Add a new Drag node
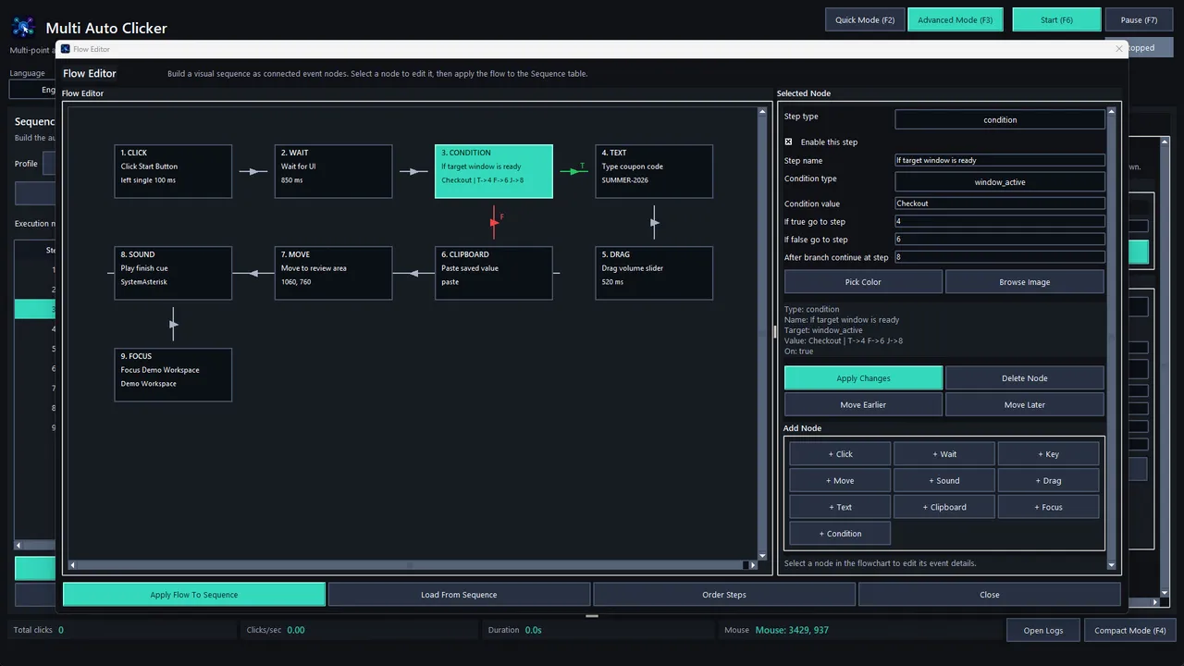 click(x=1048, y=481)
